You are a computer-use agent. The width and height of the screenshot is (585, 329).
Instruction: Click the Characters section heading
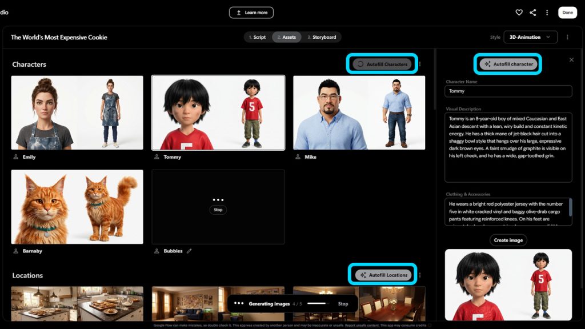click(29, 64)
